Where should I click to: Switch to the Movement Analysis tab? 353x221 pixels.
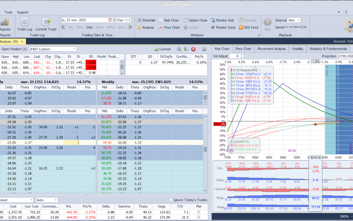click(271, 49)
